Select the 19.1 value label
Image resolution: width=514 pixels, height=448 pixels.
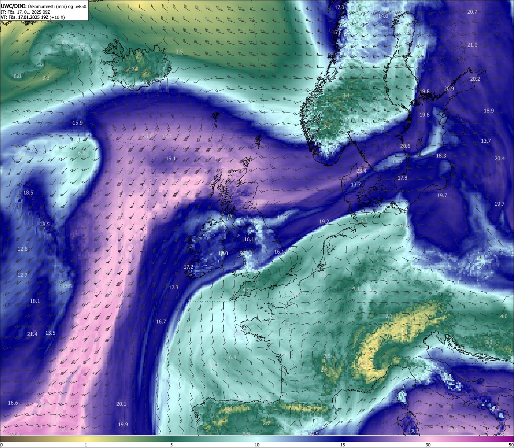171,158
